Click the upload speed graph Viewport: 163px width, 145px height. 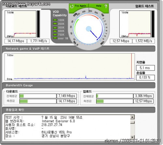135,24
